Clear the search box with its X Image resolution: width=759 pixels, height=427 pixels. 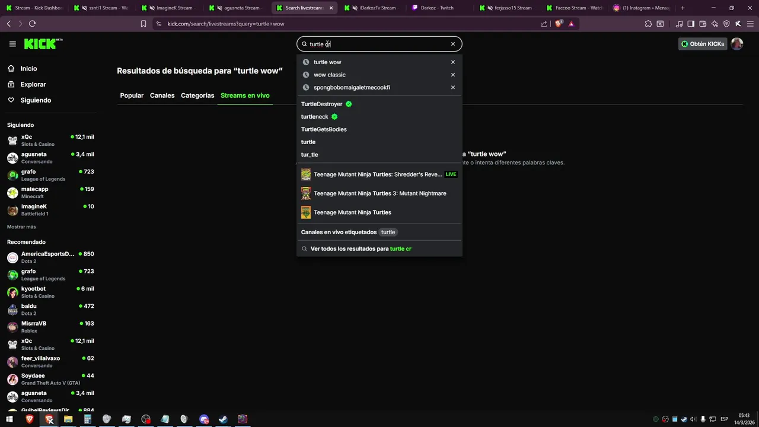click(x=453, y=44)
